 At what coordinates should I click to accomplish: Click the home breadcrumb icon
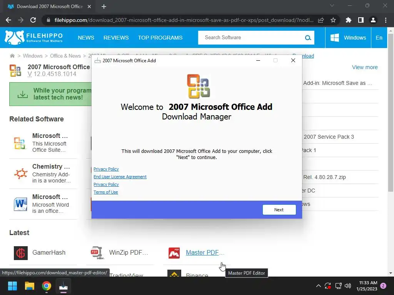click(x=12, y=56)
